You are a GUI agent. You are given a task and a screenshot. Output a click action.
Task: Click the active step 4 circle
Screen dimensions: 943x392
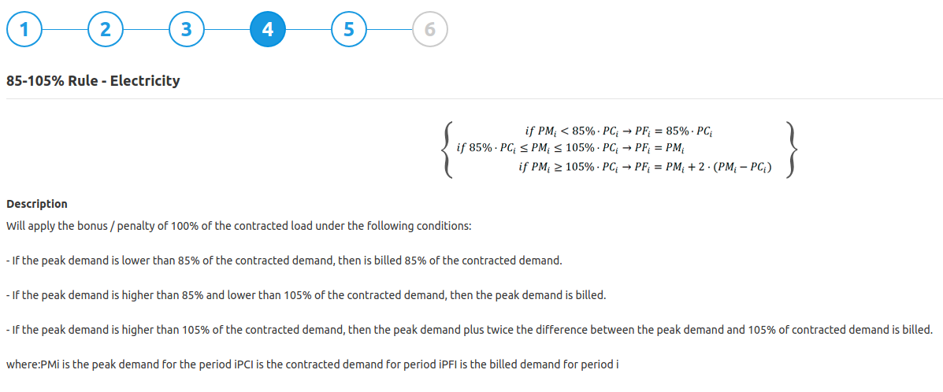[x=268, y=29]
